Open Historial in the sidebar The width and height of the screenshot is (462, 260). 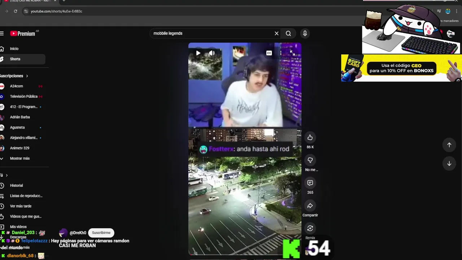click(x=16, y=186)
